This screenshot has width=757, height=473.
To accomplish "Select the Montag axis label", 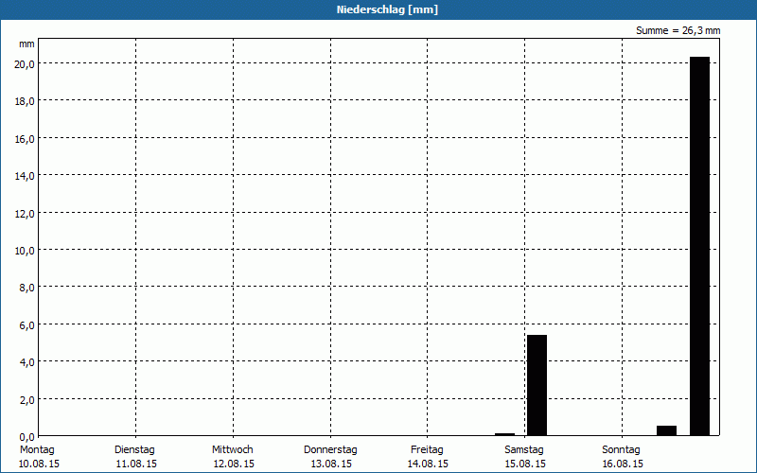I will (37, 450).
